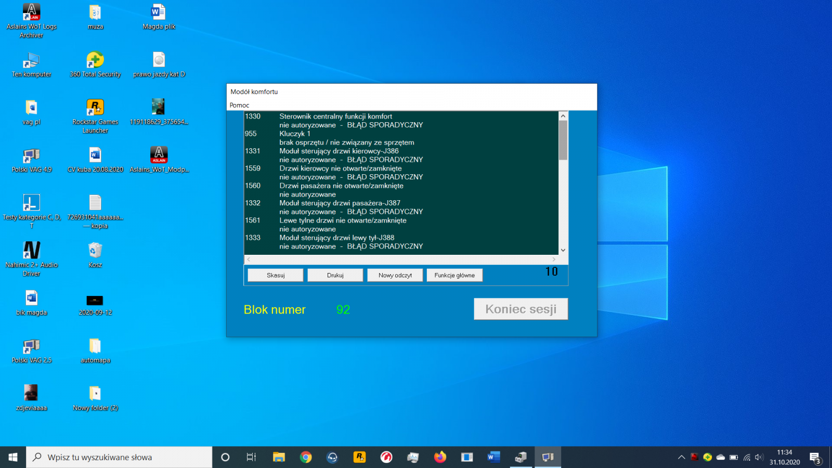The width and height of the screenshot is (832, 468).
Task: Select 360 Total Security desktop icon
Action: (x=95, y=64)
